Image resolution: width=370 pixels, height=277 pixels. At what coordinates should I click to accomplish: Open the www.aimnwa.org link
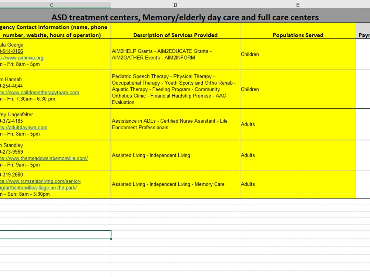click(21, 58)
